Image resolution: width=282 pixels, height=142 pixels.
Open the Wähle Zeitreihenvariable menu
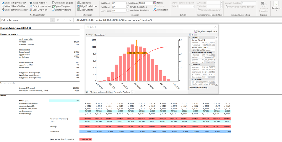tap(15, 10)
